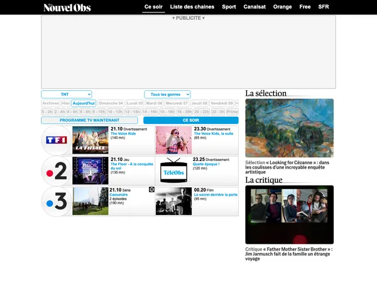This screenshot has width=377, height=282.
Task: Open the TF1 channel logo
Action: (x=57, y=140)
